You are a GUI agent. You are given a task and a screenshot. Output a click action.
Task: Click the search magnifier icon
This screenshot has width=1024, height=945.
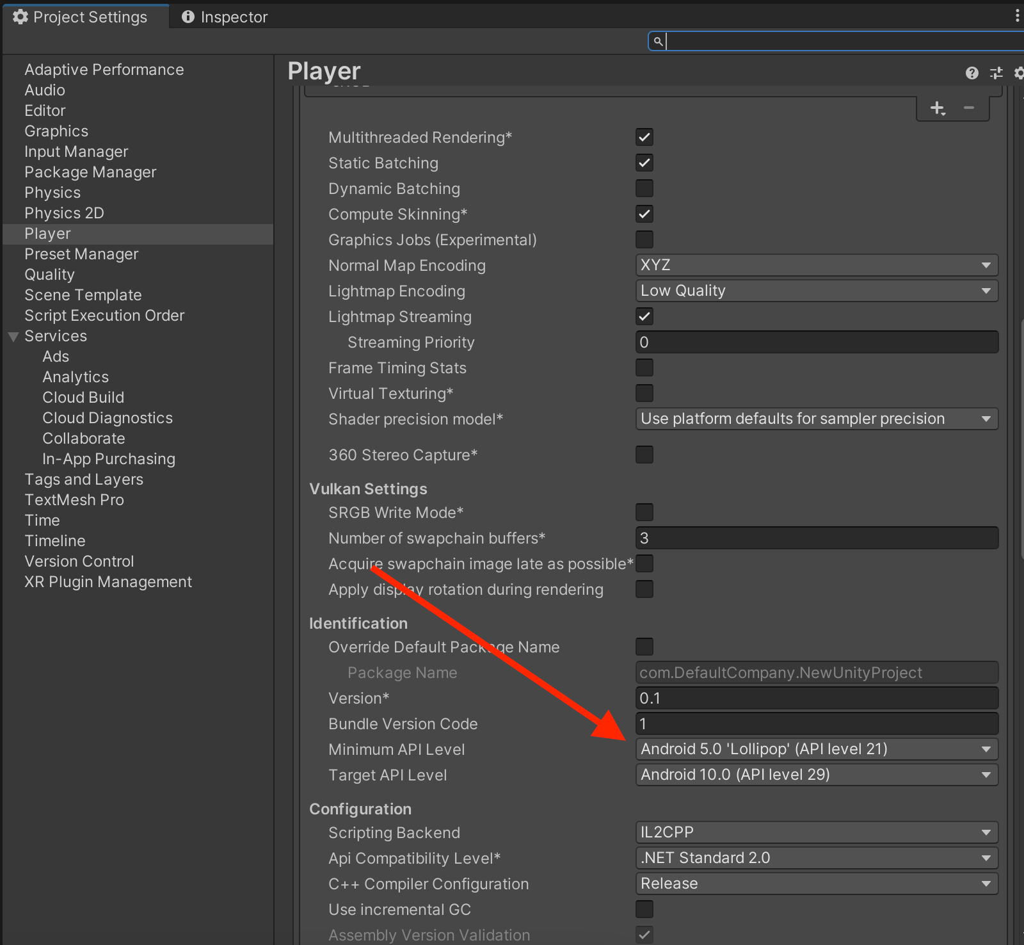point(657,42)
